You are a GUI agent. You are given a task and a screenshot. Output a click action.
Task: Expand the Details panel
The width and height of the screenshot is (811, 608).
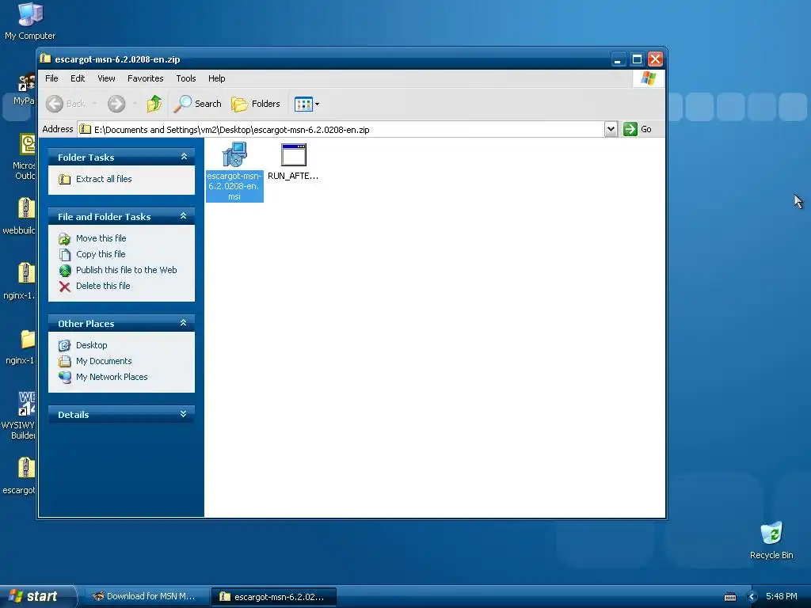point(184,414)
